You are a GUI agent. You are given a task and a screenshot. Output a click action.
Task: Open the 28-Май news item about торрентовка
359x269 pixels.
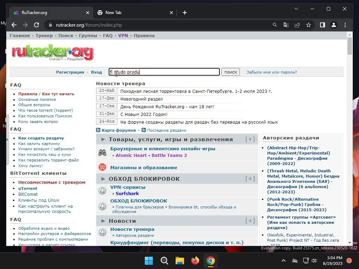click(196, 91)
